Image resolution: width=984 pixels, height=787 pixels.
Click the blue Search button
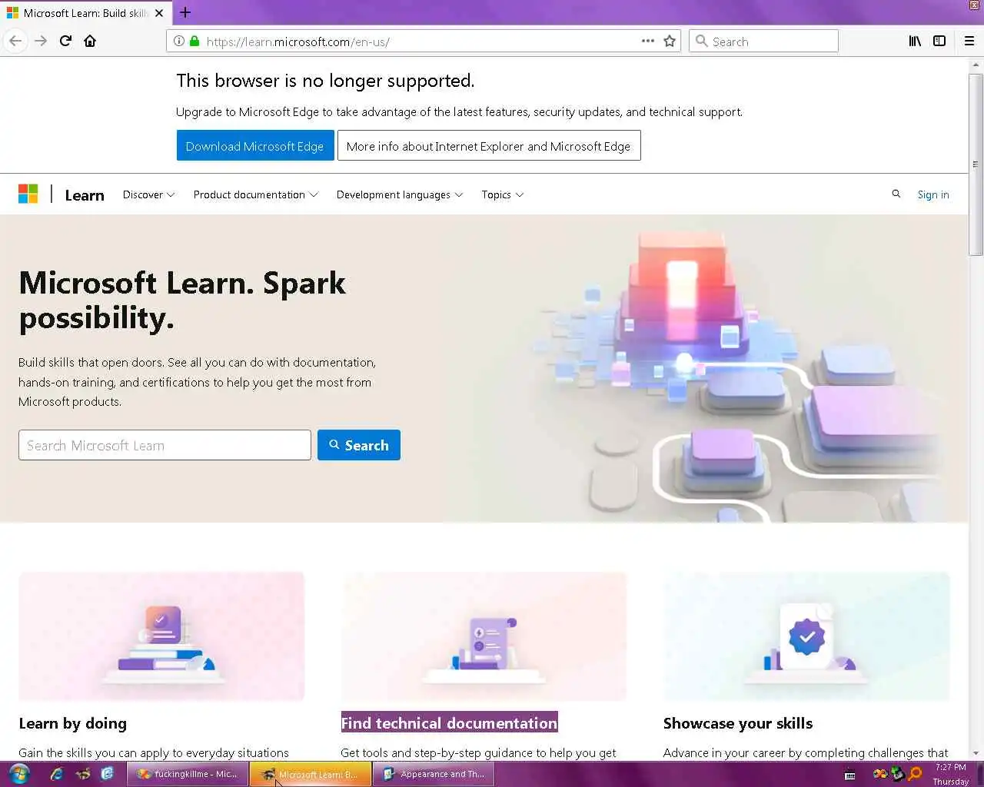click(x=359, y=445)
